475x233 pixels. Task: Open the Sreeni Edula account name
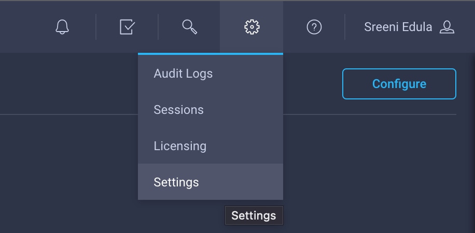[x=398, y=27]
